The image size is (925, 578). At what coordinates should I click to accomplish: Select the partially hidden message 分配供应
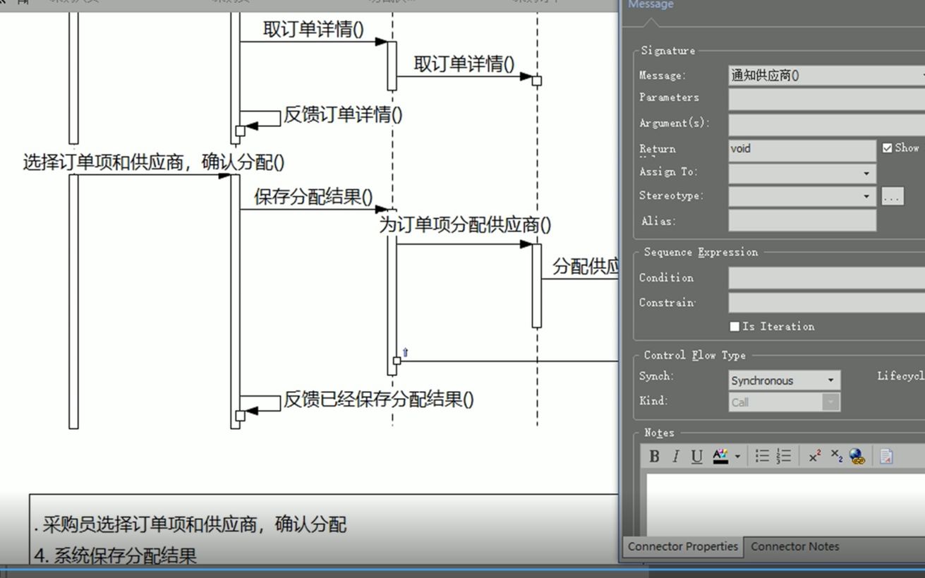tap(586, 267)
